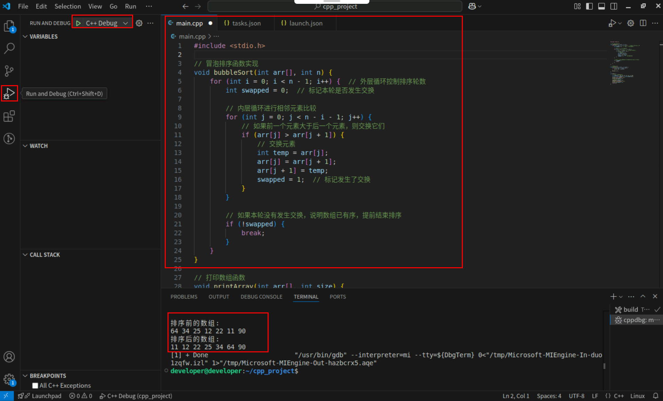663x401 pixels.
Task: Change the UTF-8 file encoding
Action: click(x=576, y=396)
